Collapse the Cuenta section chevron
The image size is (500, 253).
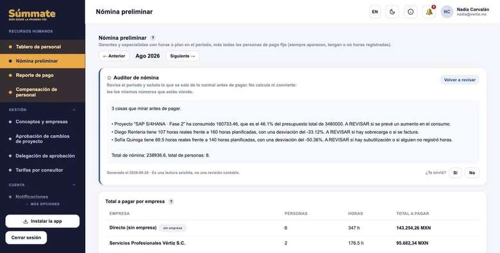(x=74, y=185)
